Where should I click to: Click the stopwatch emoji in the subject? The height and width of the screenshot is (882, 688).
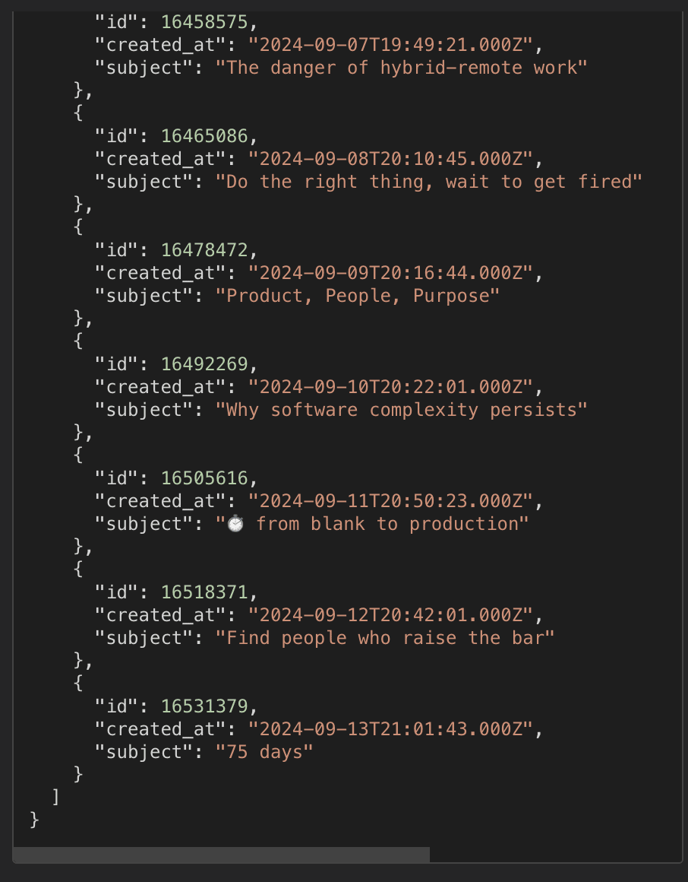point(235,524)
